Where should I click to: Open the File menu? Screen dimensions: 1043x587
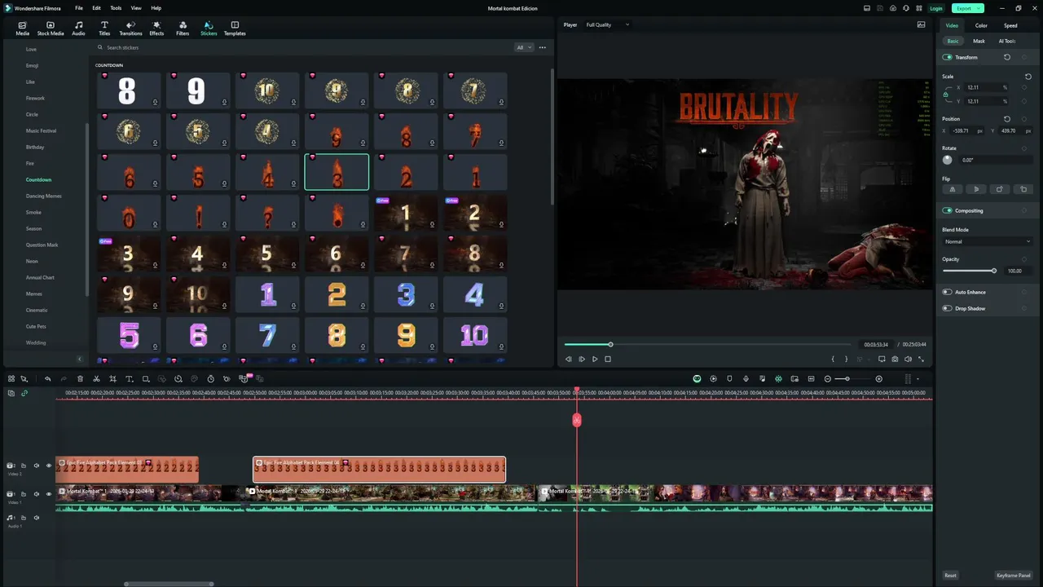[79, 8]
